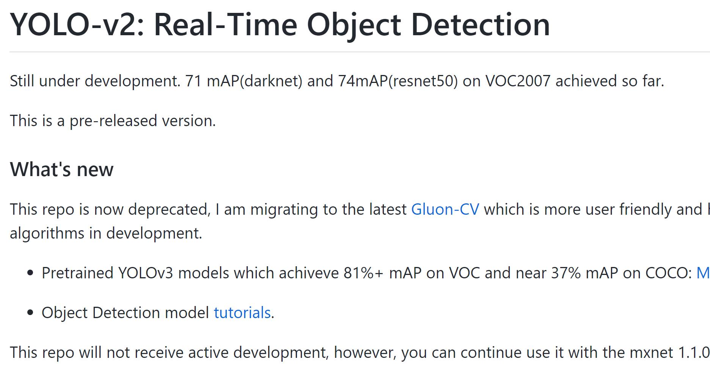Click the bullet dot before "Pretrained YOLOv3"

31,273
